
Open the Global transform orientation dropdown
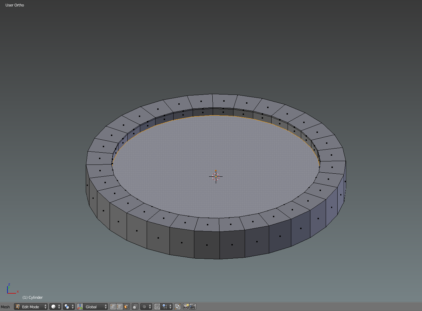click(x=96, y=307)
